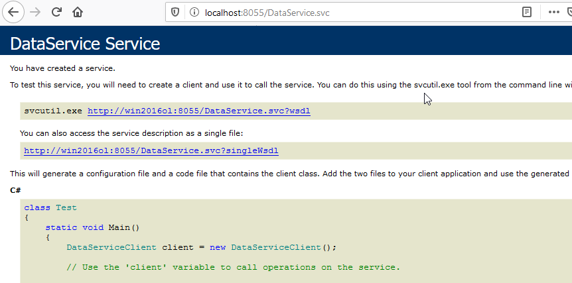Image resolution: width=572 pixels, height=283 pixels.
Task: Focus the address bar showing localhost:8055/DataService.svc
Action: click(332, 12)
